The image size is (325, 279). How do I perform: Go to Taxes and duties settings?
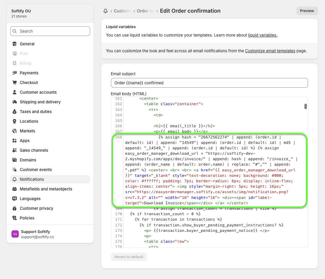[x=50, y=112]
